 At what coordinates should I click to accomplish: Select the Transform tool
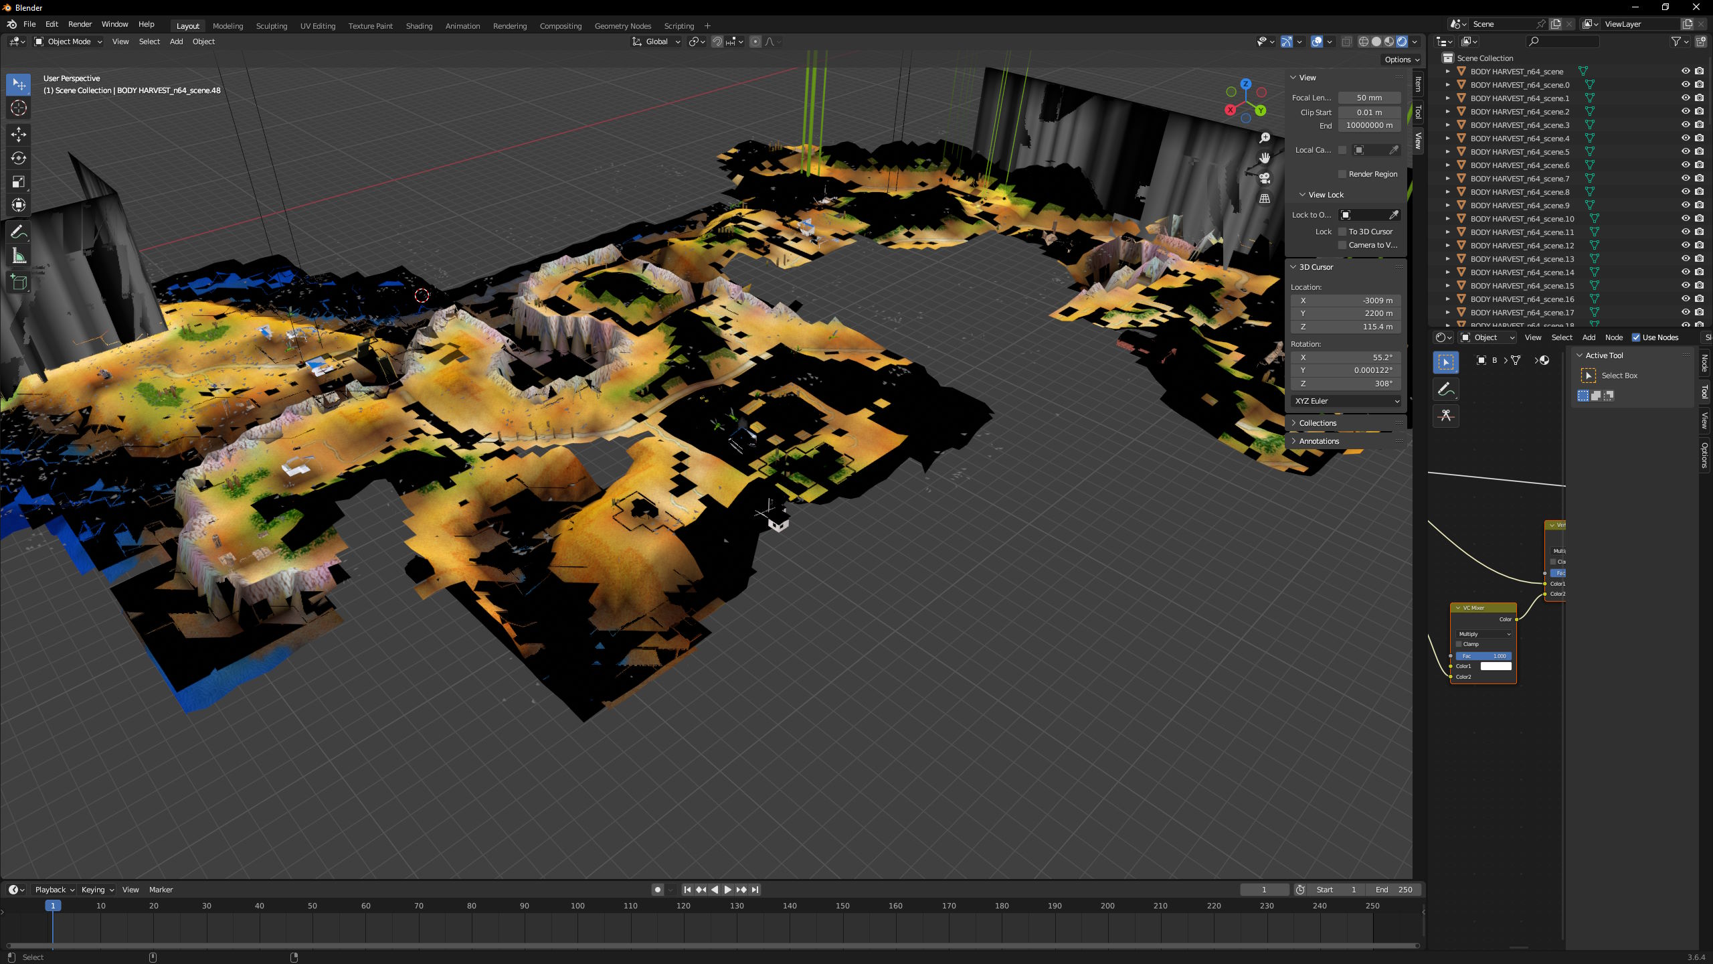pyautogui.click(x=19, y=205)
